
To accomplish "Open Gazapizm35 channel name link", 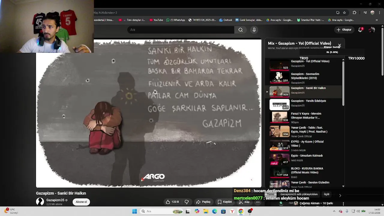I will [55, 200].
